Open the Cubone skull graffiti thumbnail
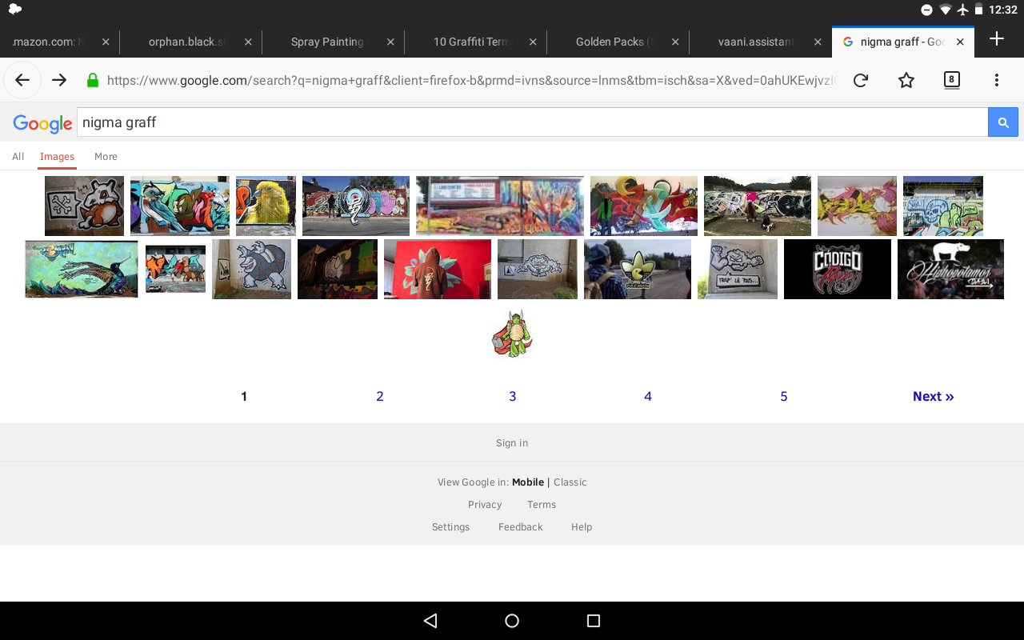Screen dimensions: 1024x640 (x=84, y=206)
